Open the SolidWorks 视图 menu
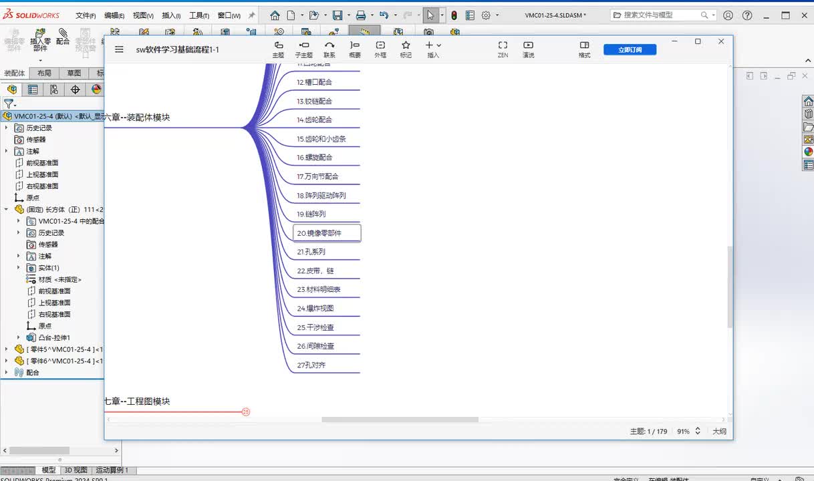This screenshot has height=481, width=814. pyautogui.click(x=143, y=15)
